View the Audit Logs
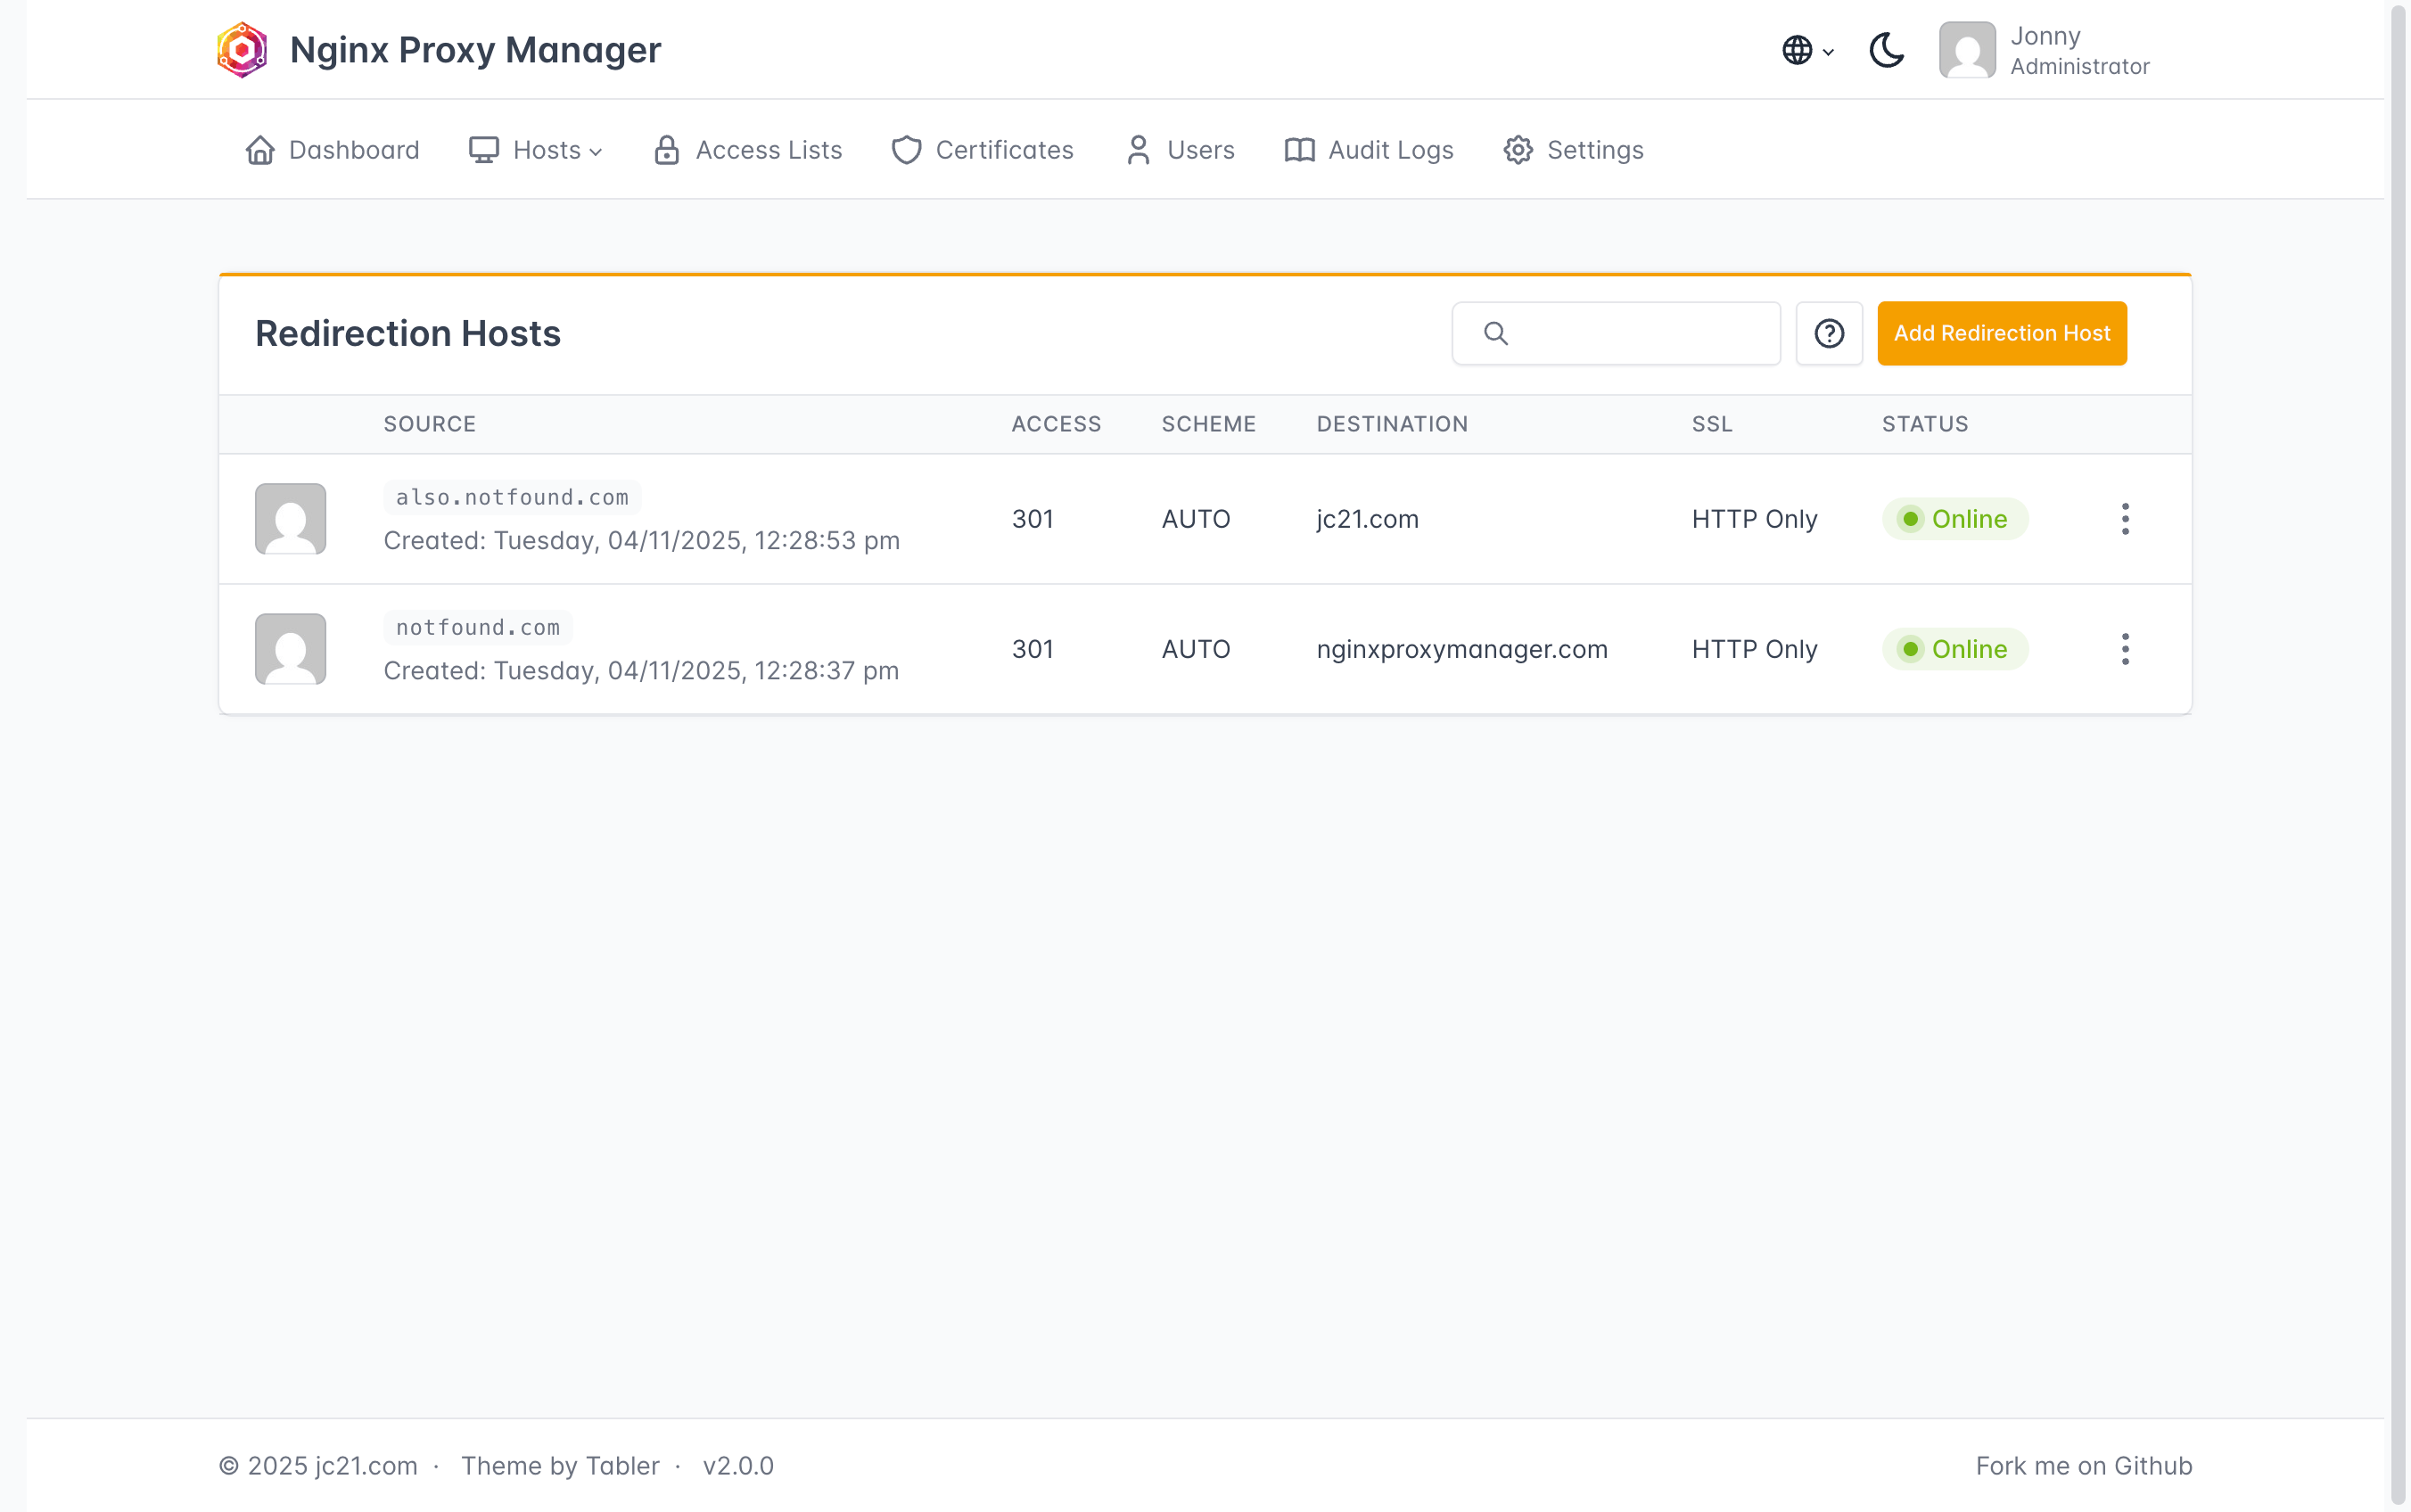 coord(1368,150)
